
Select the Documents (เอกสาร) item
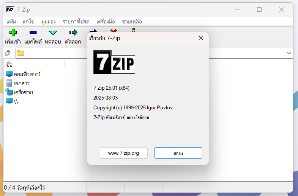(21, 83)
